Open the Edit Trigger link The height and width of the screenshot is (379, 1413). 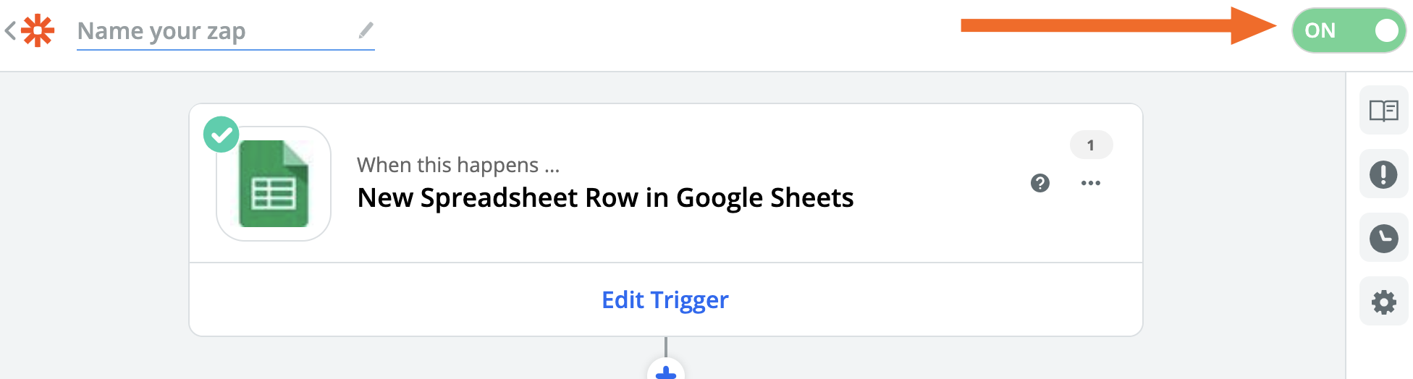(x=665, y=299)
